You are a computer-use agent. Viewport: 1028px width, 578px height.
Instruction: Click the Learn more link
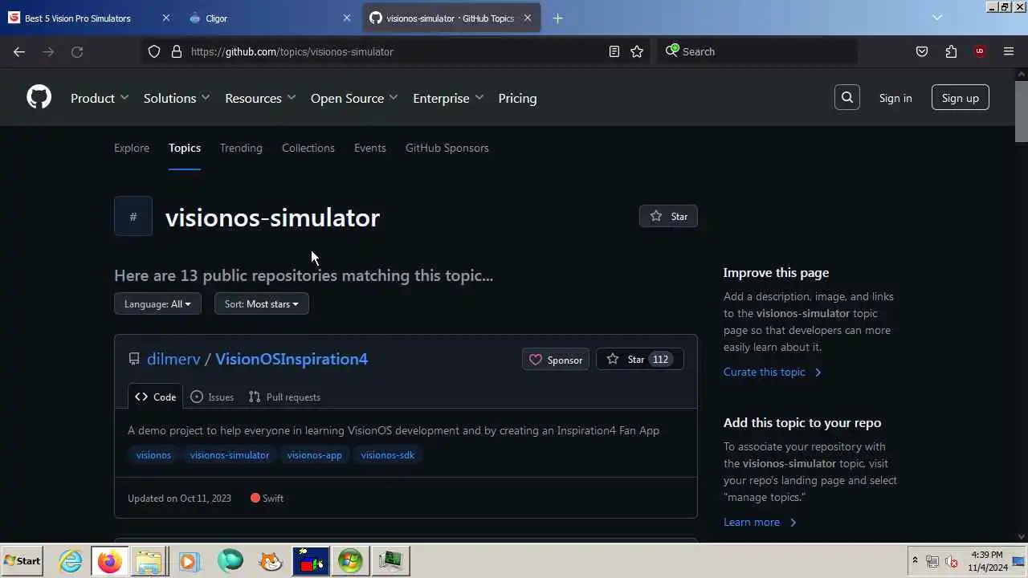click(x=760, y=522)
